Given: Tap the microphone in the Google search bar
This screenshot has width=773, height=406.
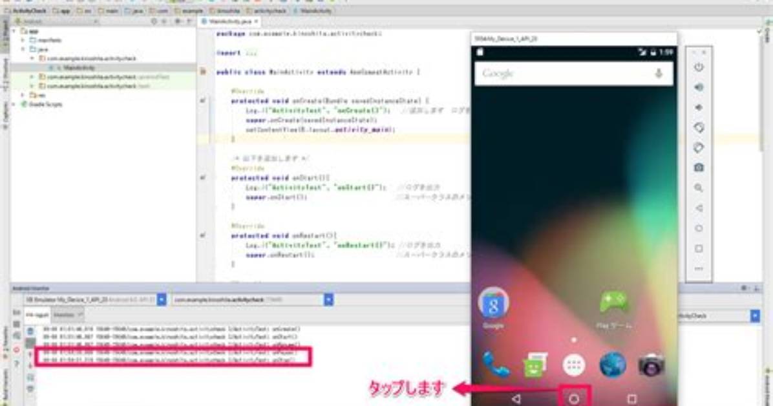Looking at the screenshot, I should [658, 74].
